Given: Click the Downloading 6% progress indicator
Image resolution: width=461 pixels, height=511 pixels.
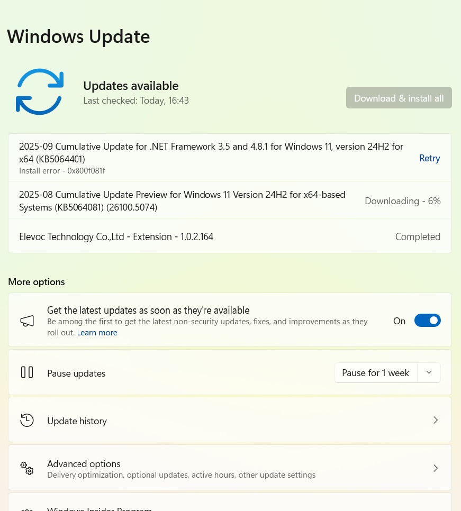Looking at the screenshot, I should [x=402, y=200].
